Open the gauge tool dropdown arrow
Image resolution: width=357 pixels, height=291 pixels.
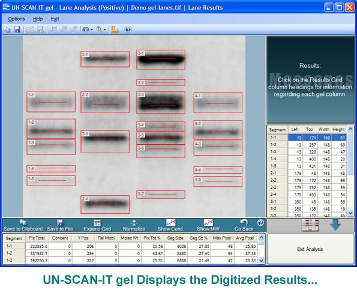click(92, 29)
